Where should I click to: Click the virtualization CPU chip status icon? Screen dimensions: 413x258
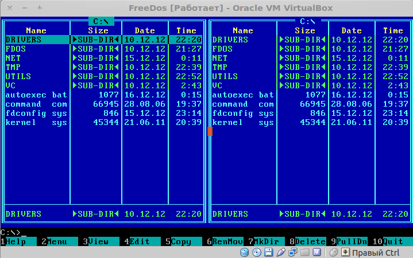pyautogui.click(x=317, y=252)
